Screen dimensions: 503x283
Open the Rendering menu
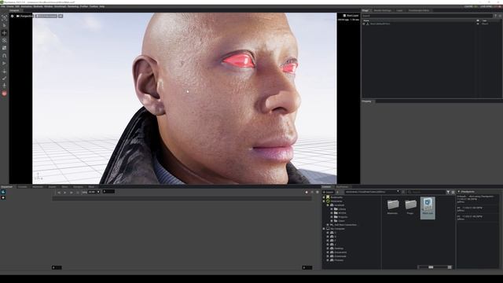point(73,6)
